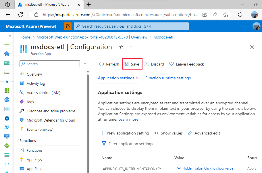Open Create a resource from sidebar
This screenshot has width=262, height=173.
pos(7,45)
